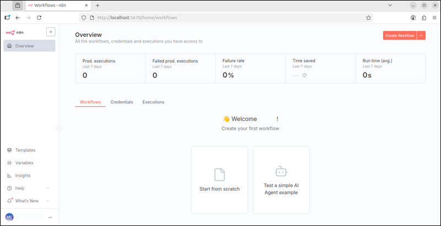Image resolution: width=441 pixels, height=226 pixels.
Task: Open the browser sidebar toggle icon
Action: pos(8,18)
